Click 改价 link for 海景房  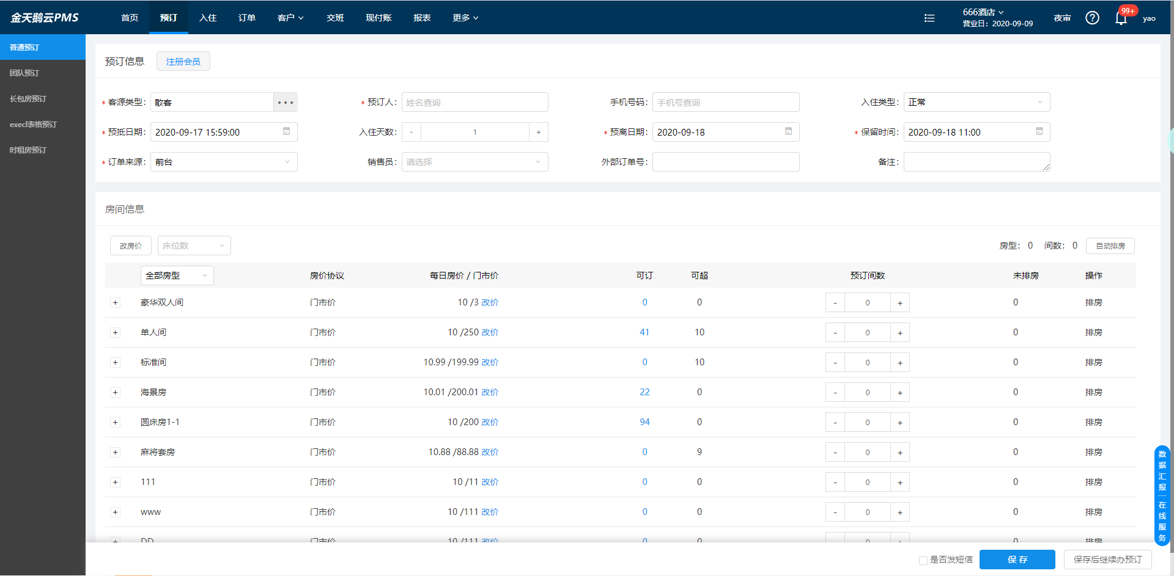[490, 392]
